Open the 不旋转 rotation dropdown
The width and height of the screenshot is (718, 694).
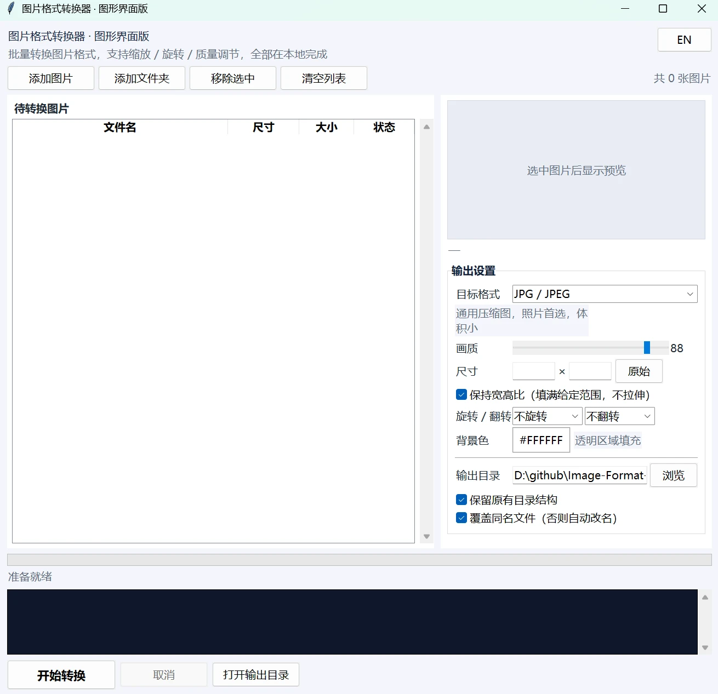(x=548, y=416)
